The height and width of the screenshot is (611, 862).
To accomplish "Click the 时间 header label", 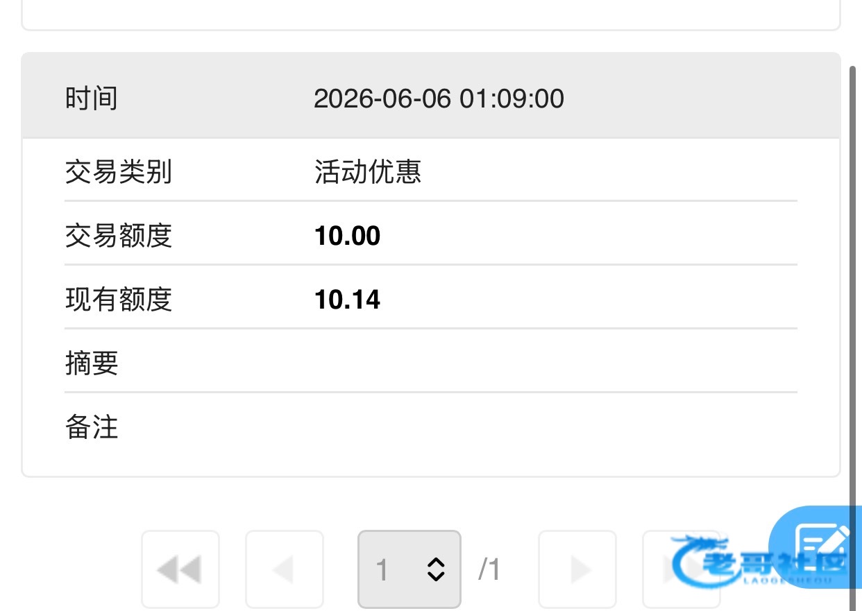I will point(91,98).
